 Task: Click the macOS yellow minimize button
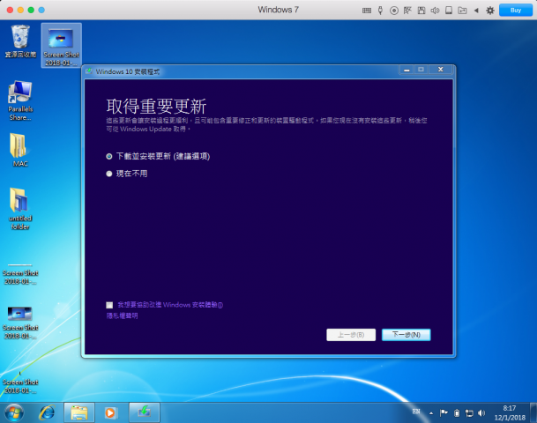[20, 11]
